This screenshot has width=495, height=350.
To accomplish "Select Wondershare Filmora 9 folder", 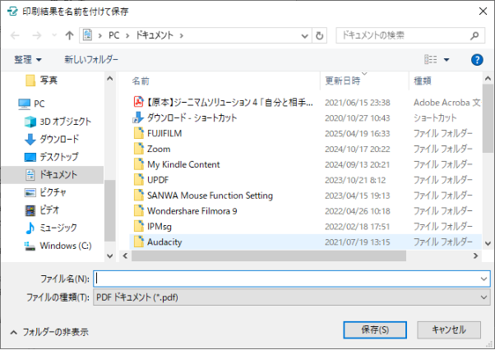I will point(192,211).
